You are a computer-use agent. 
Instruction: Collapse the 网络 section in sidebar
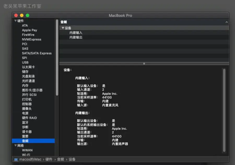[15, 145]
